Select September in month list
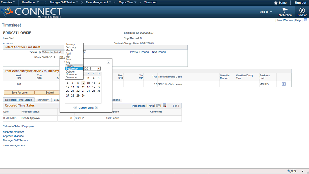309x174 pixels. (x=74, y=69)
